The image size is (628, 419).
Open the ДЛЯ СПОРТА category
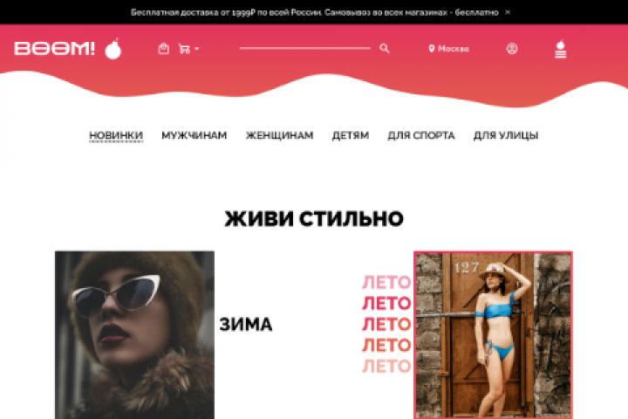pos(421,135)
